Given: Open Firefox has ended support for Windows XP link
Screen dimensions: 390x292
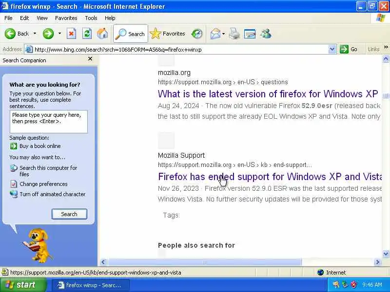Looking at the screenshot, I should click(x=270, y=177).
